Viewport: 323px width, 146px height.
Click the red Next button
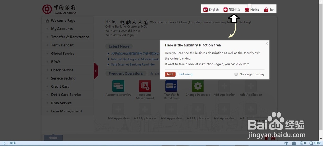(x=170, y=74)
